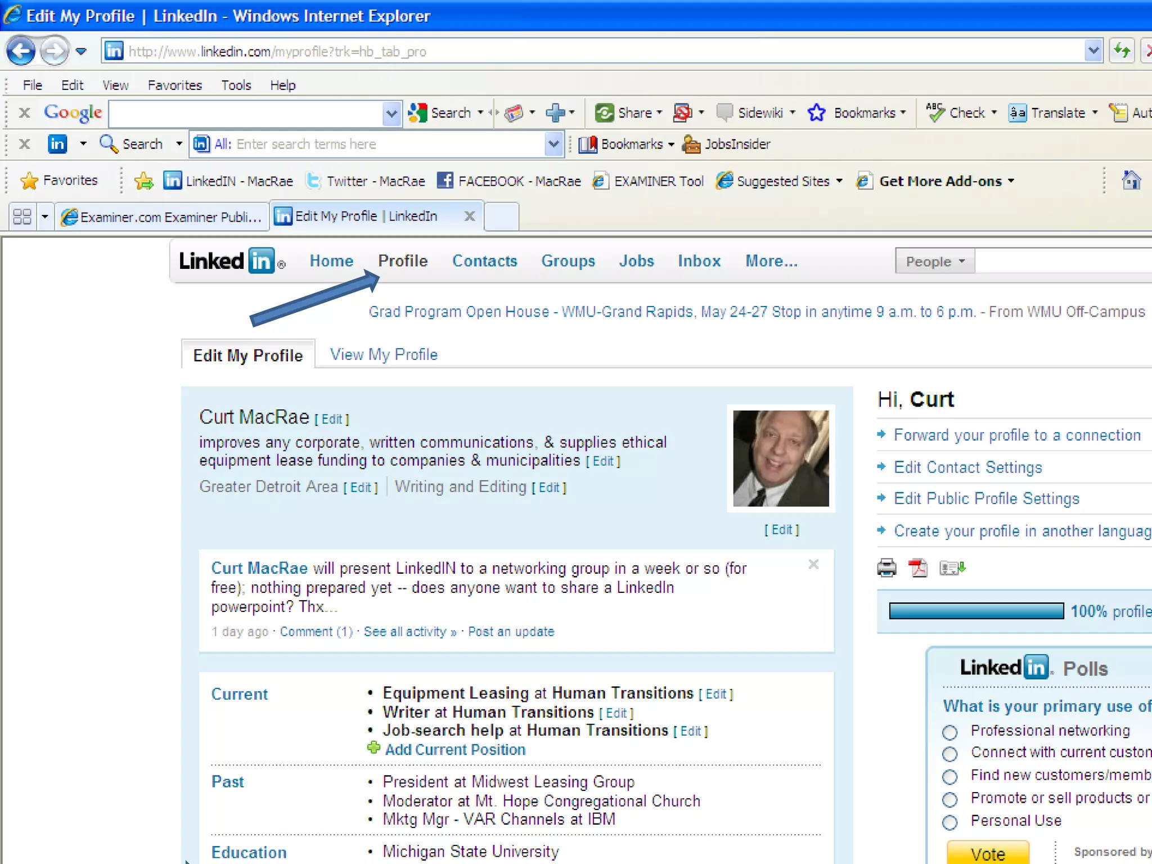Click Add Current Position link

click(x=455, y=749)
